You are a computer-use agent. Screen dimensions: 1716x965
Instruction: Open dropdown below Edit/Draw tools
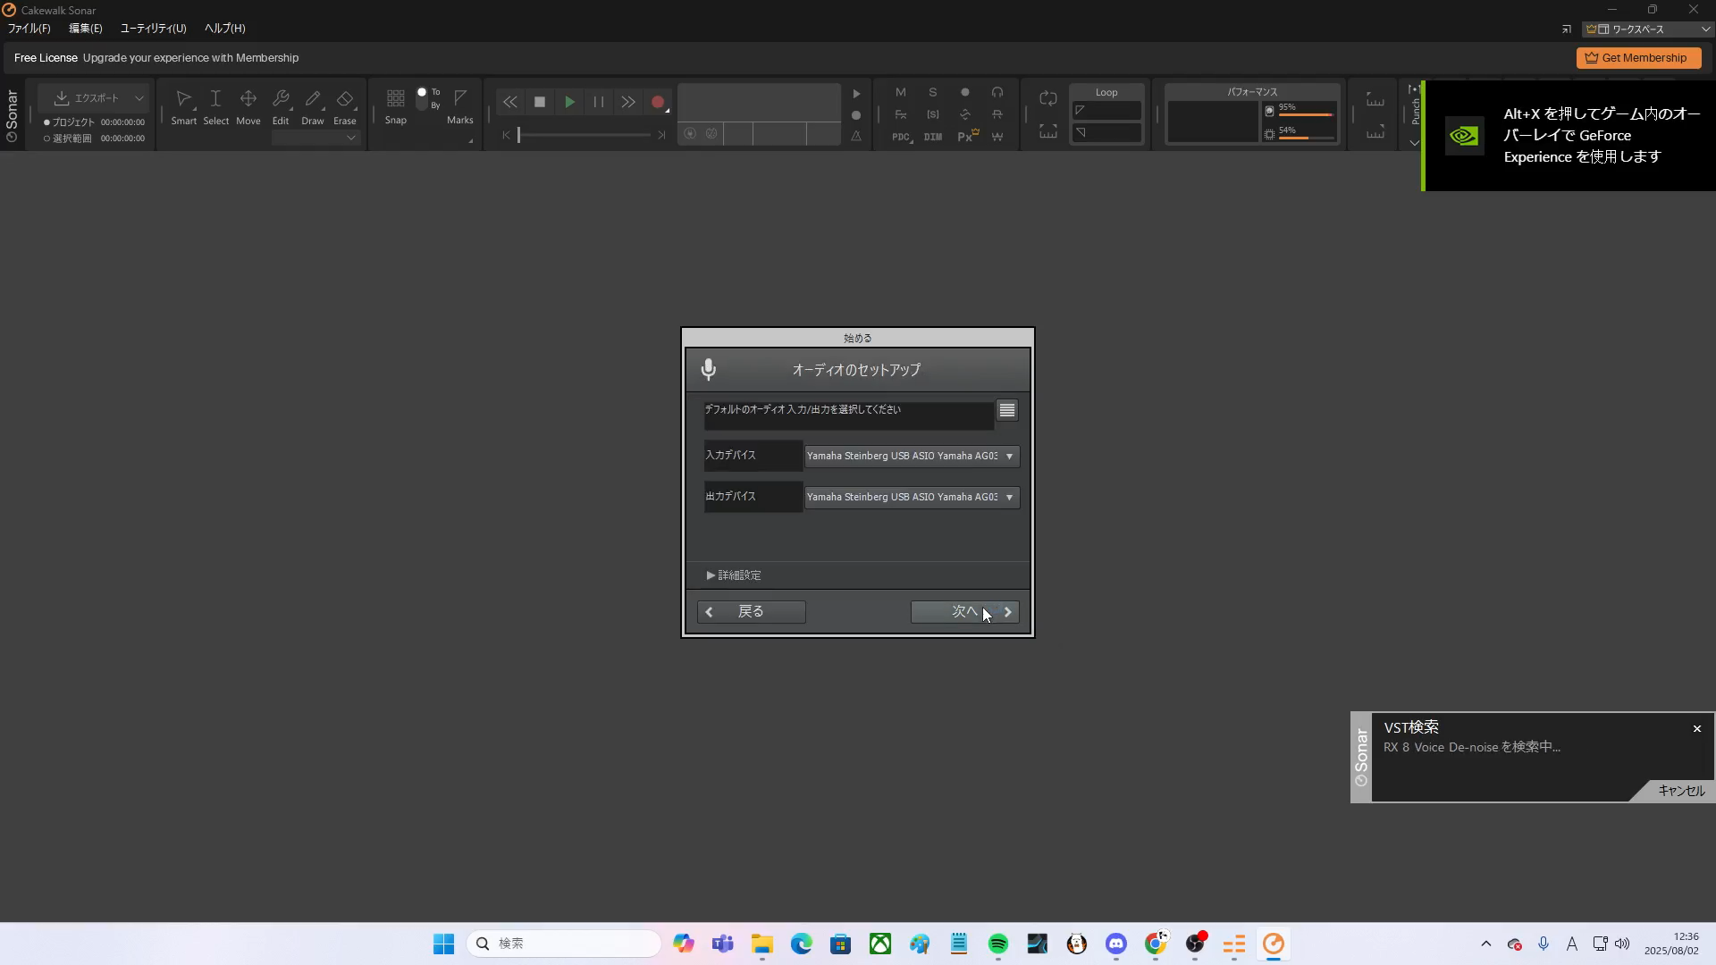315,138
